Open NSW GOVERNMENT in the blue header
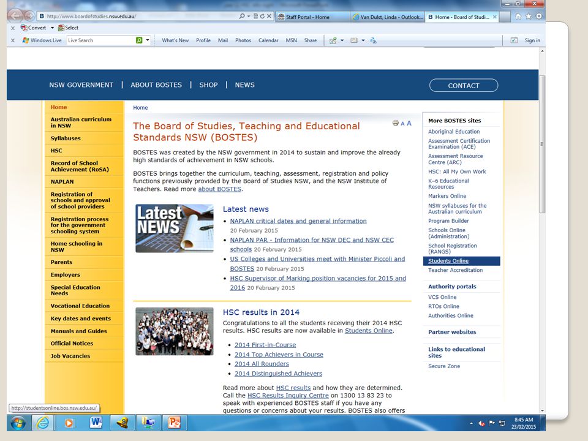Viewport: 588px width, 441px height. [x=81, y=85]
